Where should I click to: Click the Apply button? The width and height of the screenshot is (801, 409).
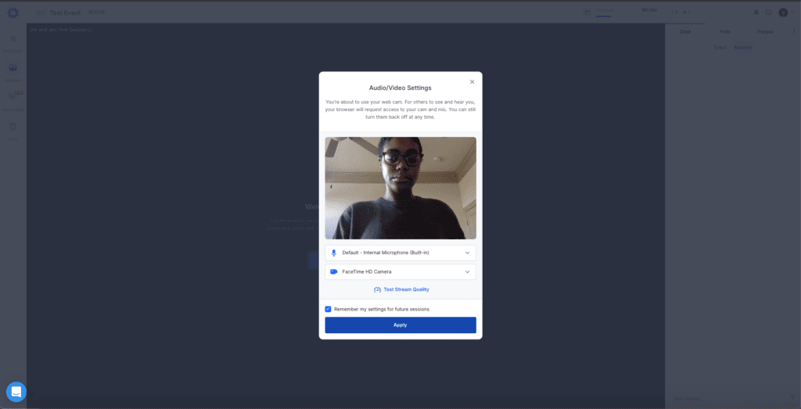[x=400, y=325]
